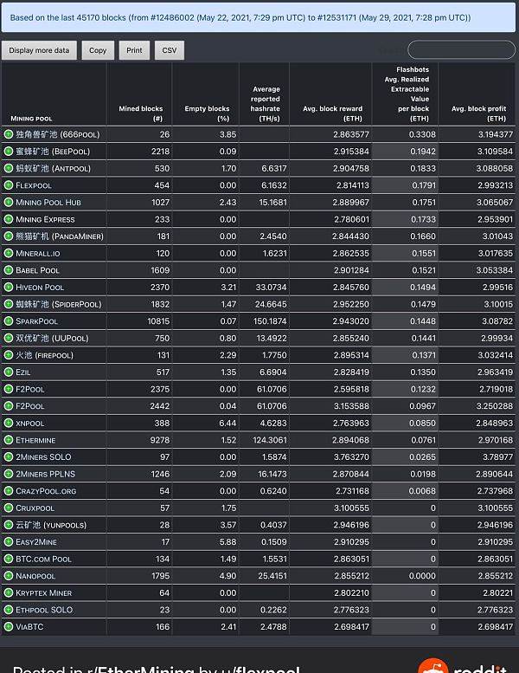
Task: Click plus icon beside Nanopool
Action: click(9, 576)
